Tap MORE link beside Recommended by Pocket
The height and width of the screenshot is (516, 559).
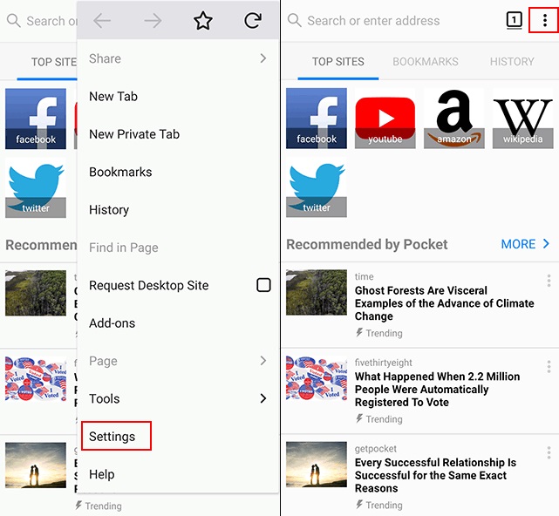pyautogui.click(x=525, y=244)
